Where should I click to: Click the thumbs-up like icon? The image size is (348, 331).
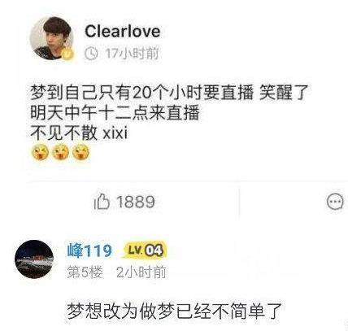click(102, 202)
